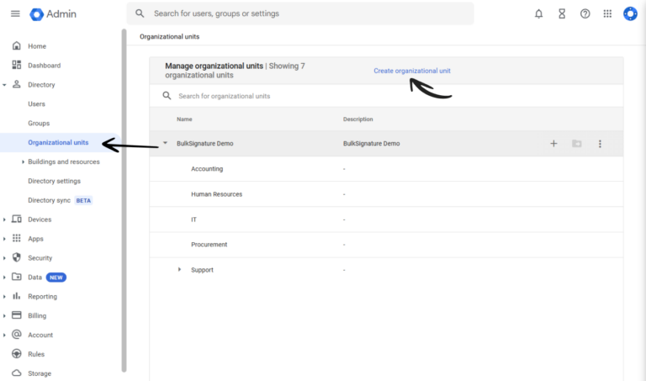Click the top search magnifier icon
Image resolution: width=646 pixels, height=381 pixels.
click(140, 13)
